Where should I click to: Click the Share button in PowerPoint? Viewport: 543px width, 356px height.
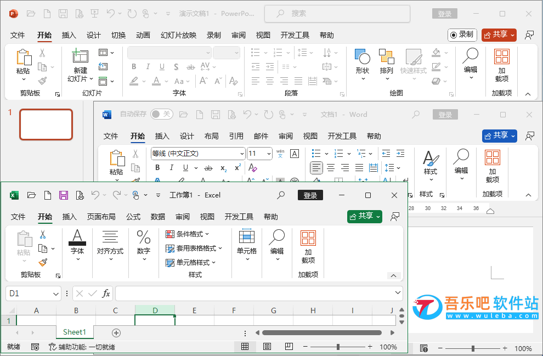[499, 35]
